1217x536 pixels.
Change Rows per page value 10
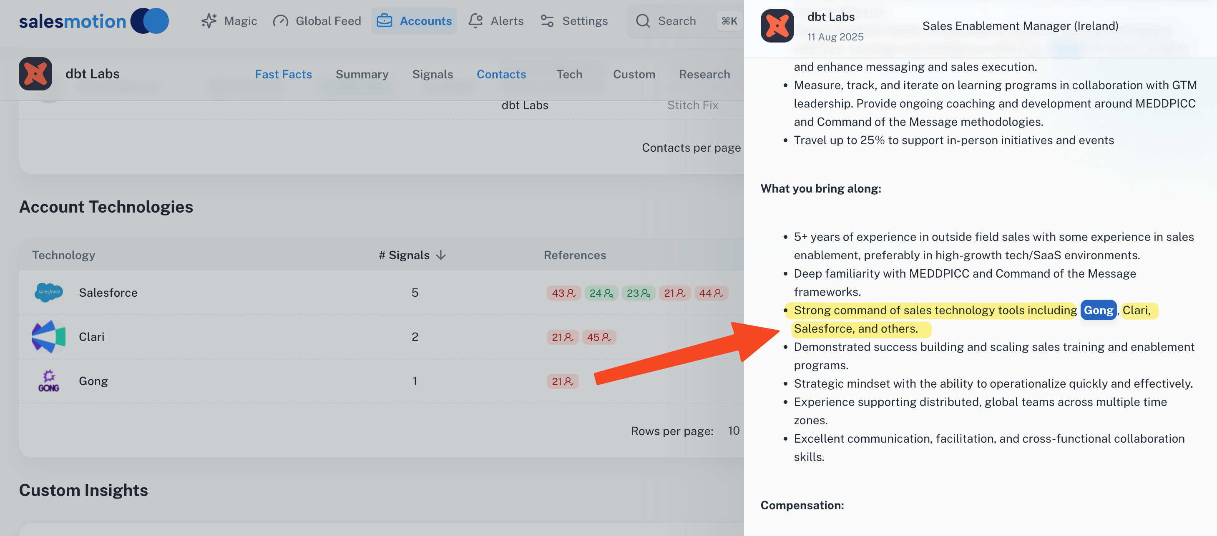733,431
